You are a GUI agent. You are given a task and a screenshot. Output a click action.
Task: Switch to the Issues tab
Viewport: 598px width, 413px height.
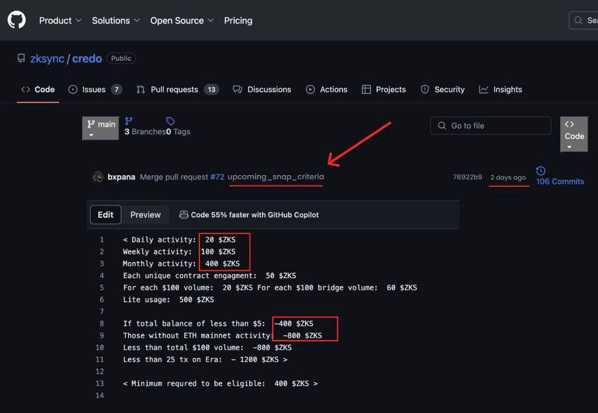95,89
